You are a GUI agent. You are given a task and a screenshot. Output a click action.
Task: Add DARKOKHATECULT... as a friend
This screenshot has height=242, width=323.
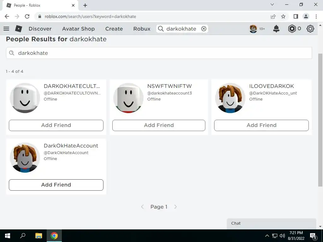(x=56, y=125)
